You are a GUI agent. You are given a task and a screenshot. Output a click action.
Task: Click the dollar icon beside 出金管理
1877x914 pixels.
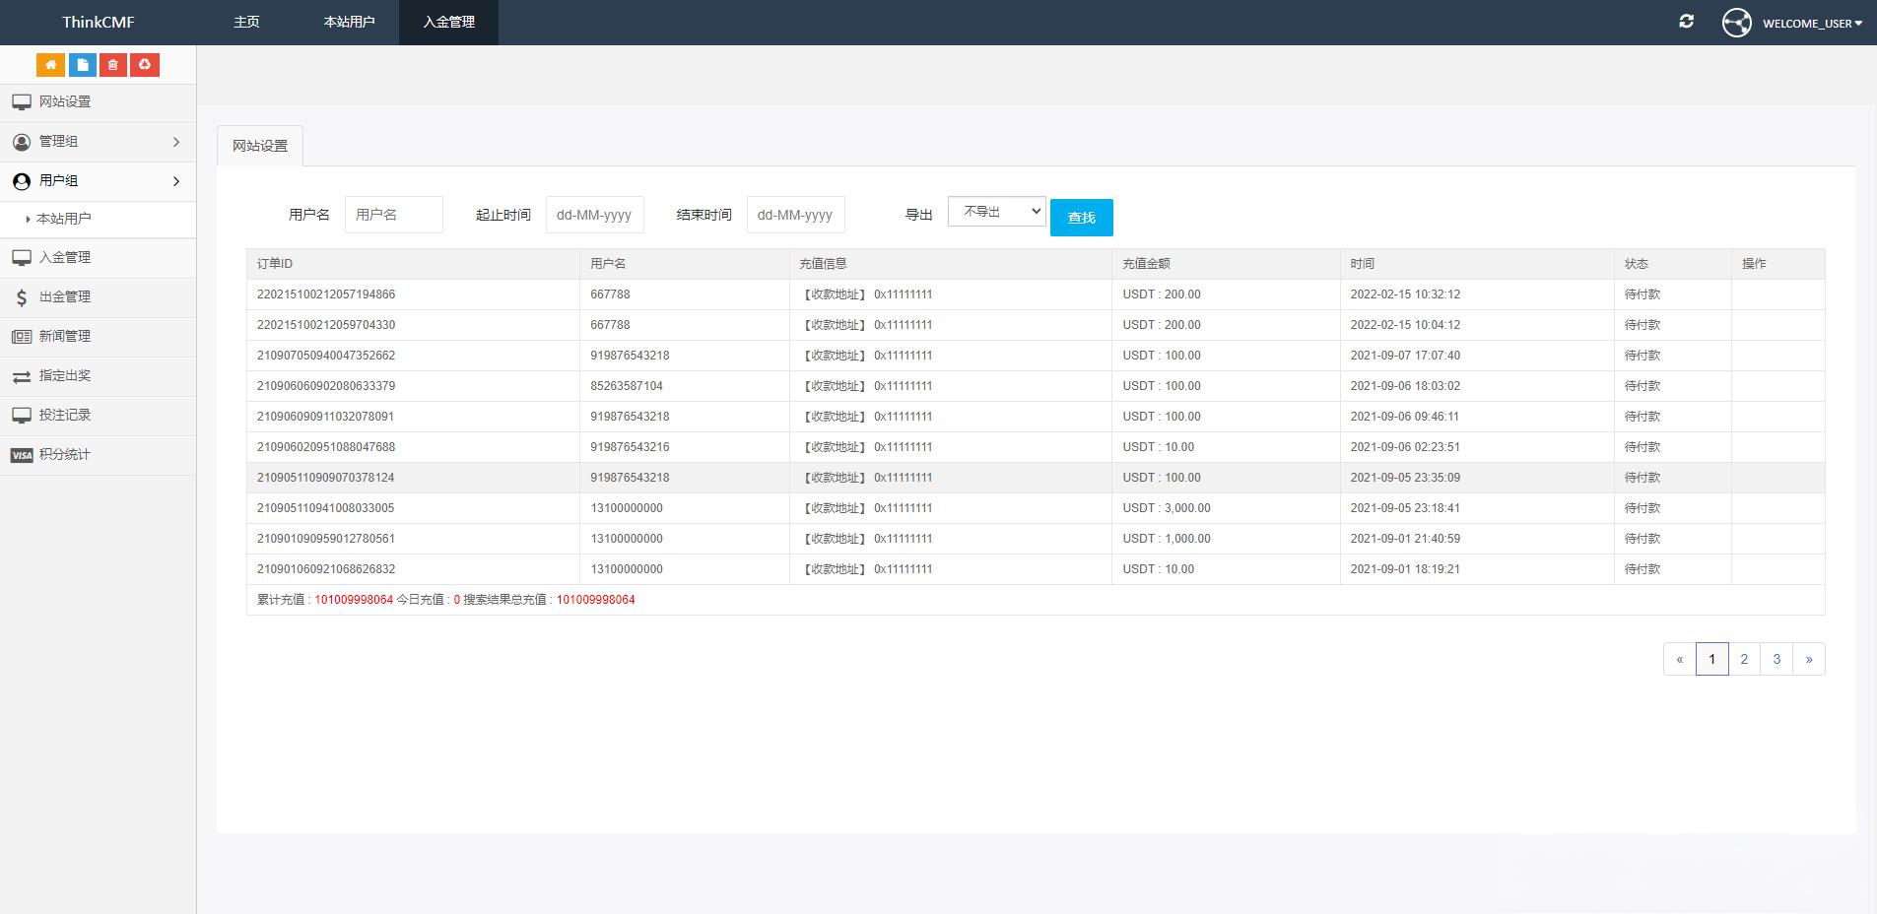click(22, 297)
